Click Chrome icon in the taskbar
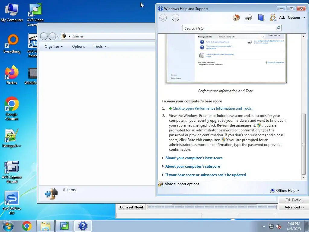This screenshot has height=232, width=309. [x=27, y=226]
